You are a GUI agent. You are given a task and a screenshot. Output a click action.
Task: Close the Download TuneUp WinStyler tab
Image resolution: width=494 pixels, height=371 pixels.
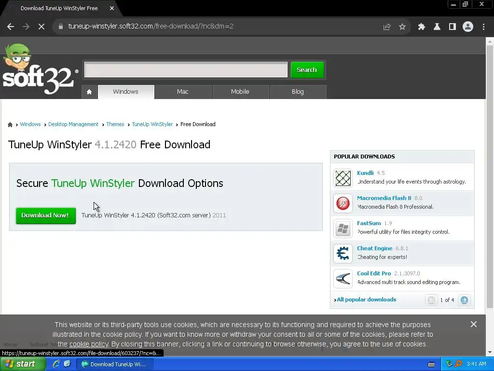112,9
